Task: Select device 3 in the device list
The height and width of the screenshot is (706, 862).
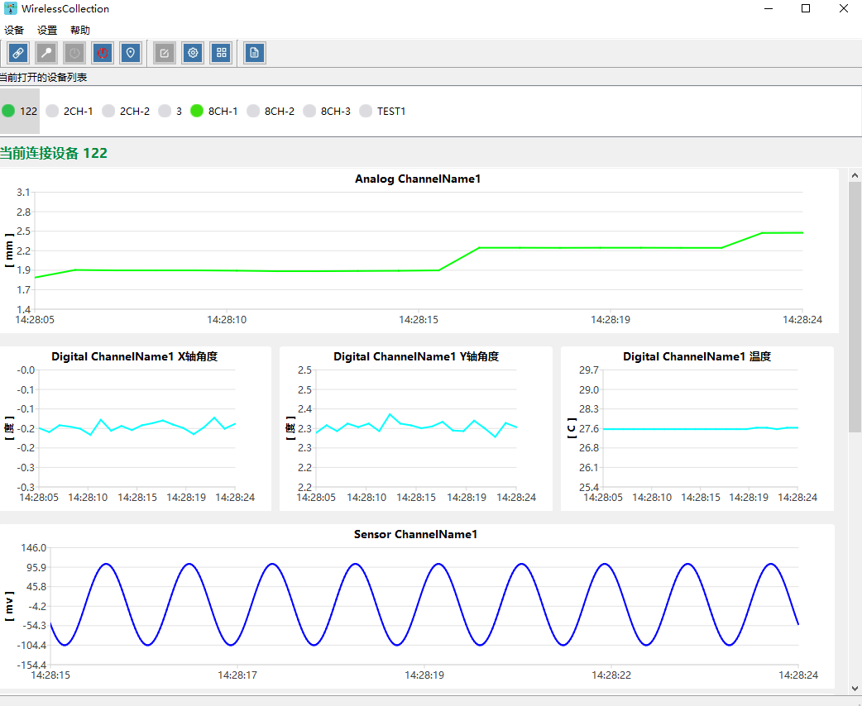Action: (x=170, y=111)
